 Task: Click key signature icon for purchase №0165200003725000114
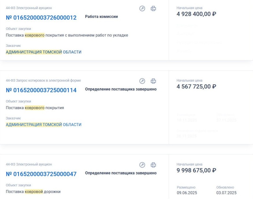[x=142, y=81]
